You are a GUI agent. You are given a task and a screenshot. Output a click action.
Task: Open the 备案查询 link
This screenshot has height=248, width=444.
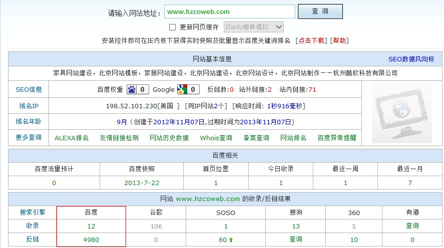click(x=256, y=138)
